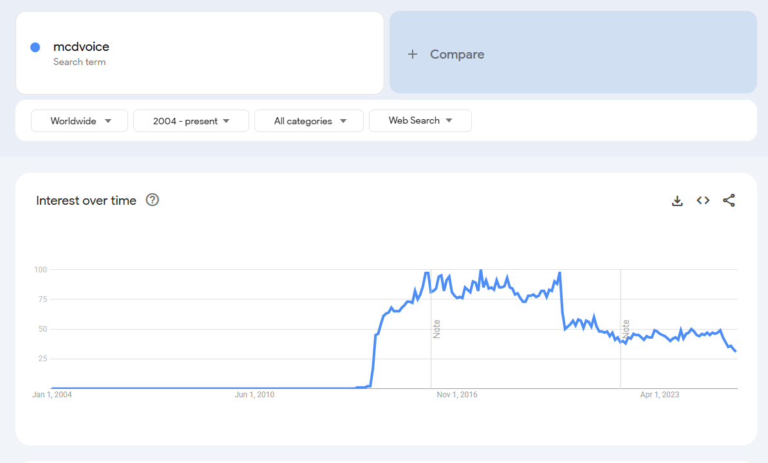Open the 2004 - present time range dropdown

pyautogui.click(x=191, y=121)
